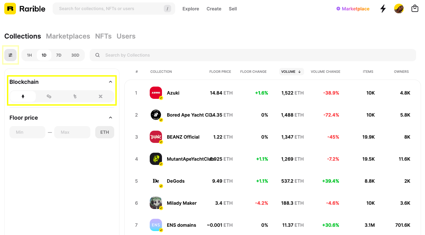425x235 pixels.
Task: Open the BEANZ Official collection name
Action: 183,137
